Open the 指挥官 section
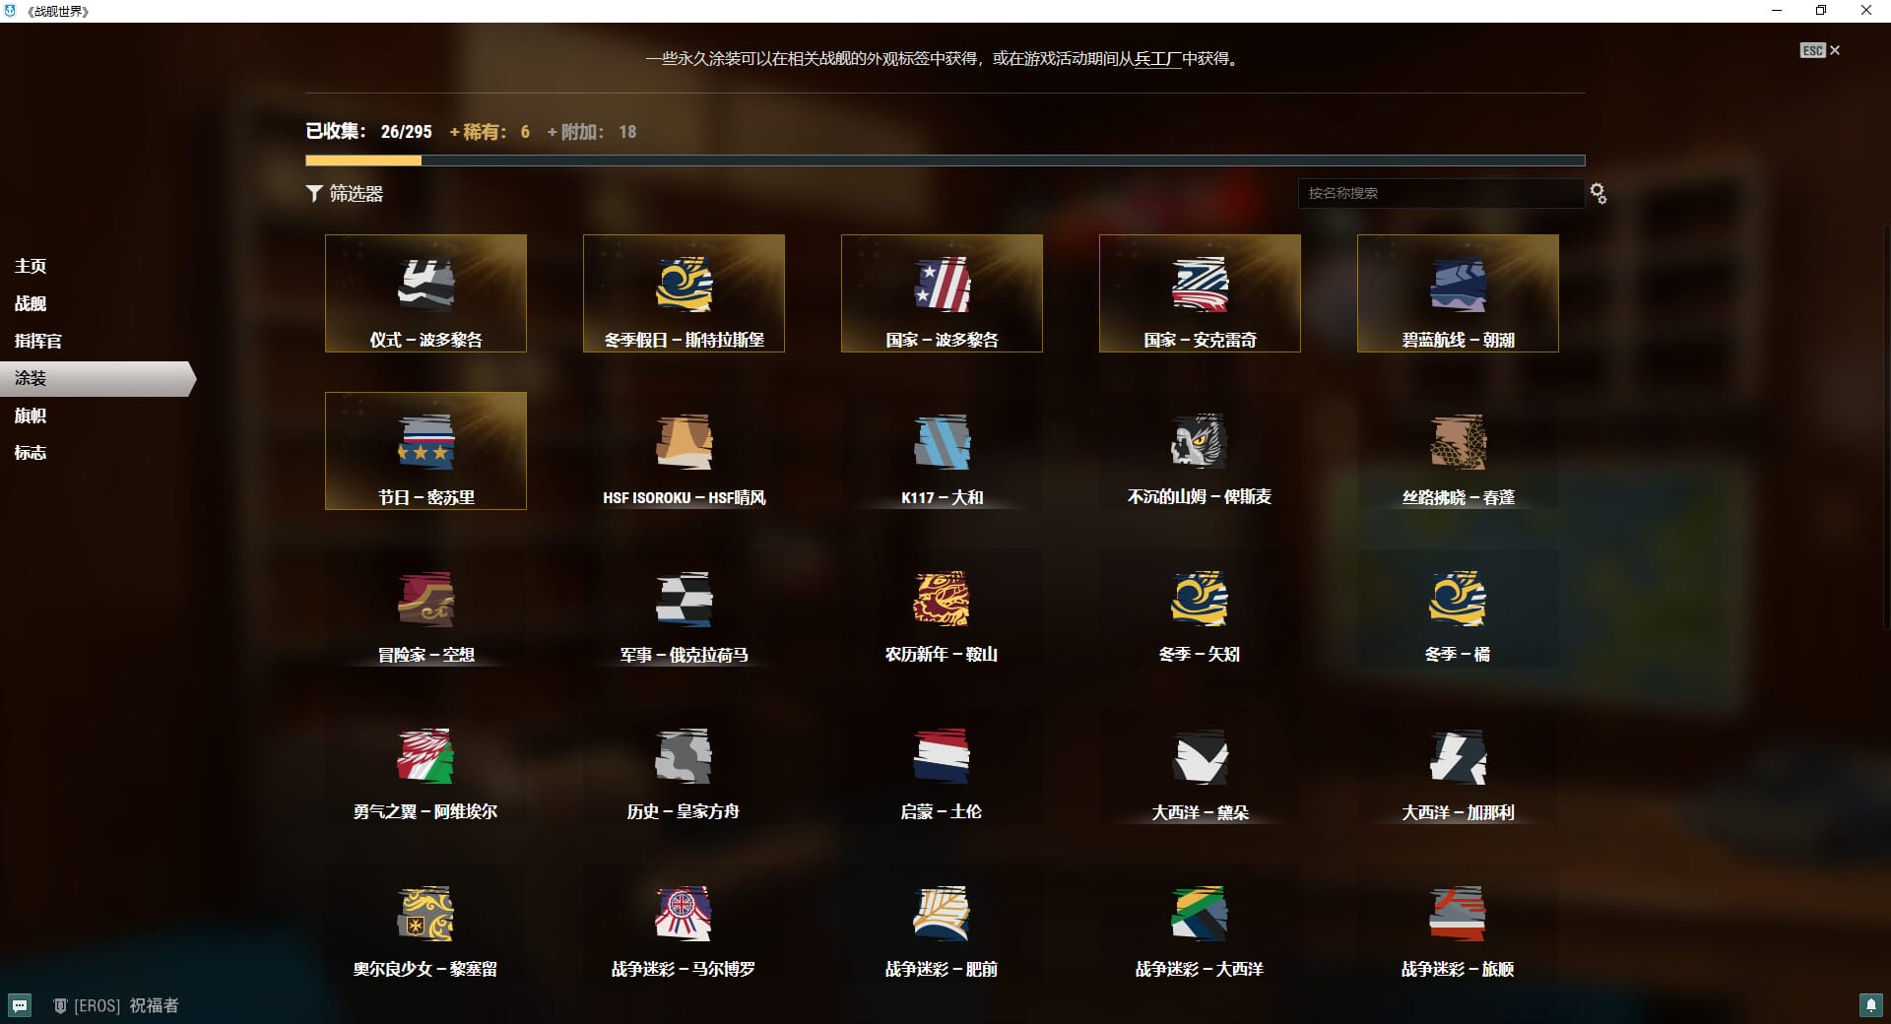Viewport: 1891px width, 1024px height. click(37, 341)
